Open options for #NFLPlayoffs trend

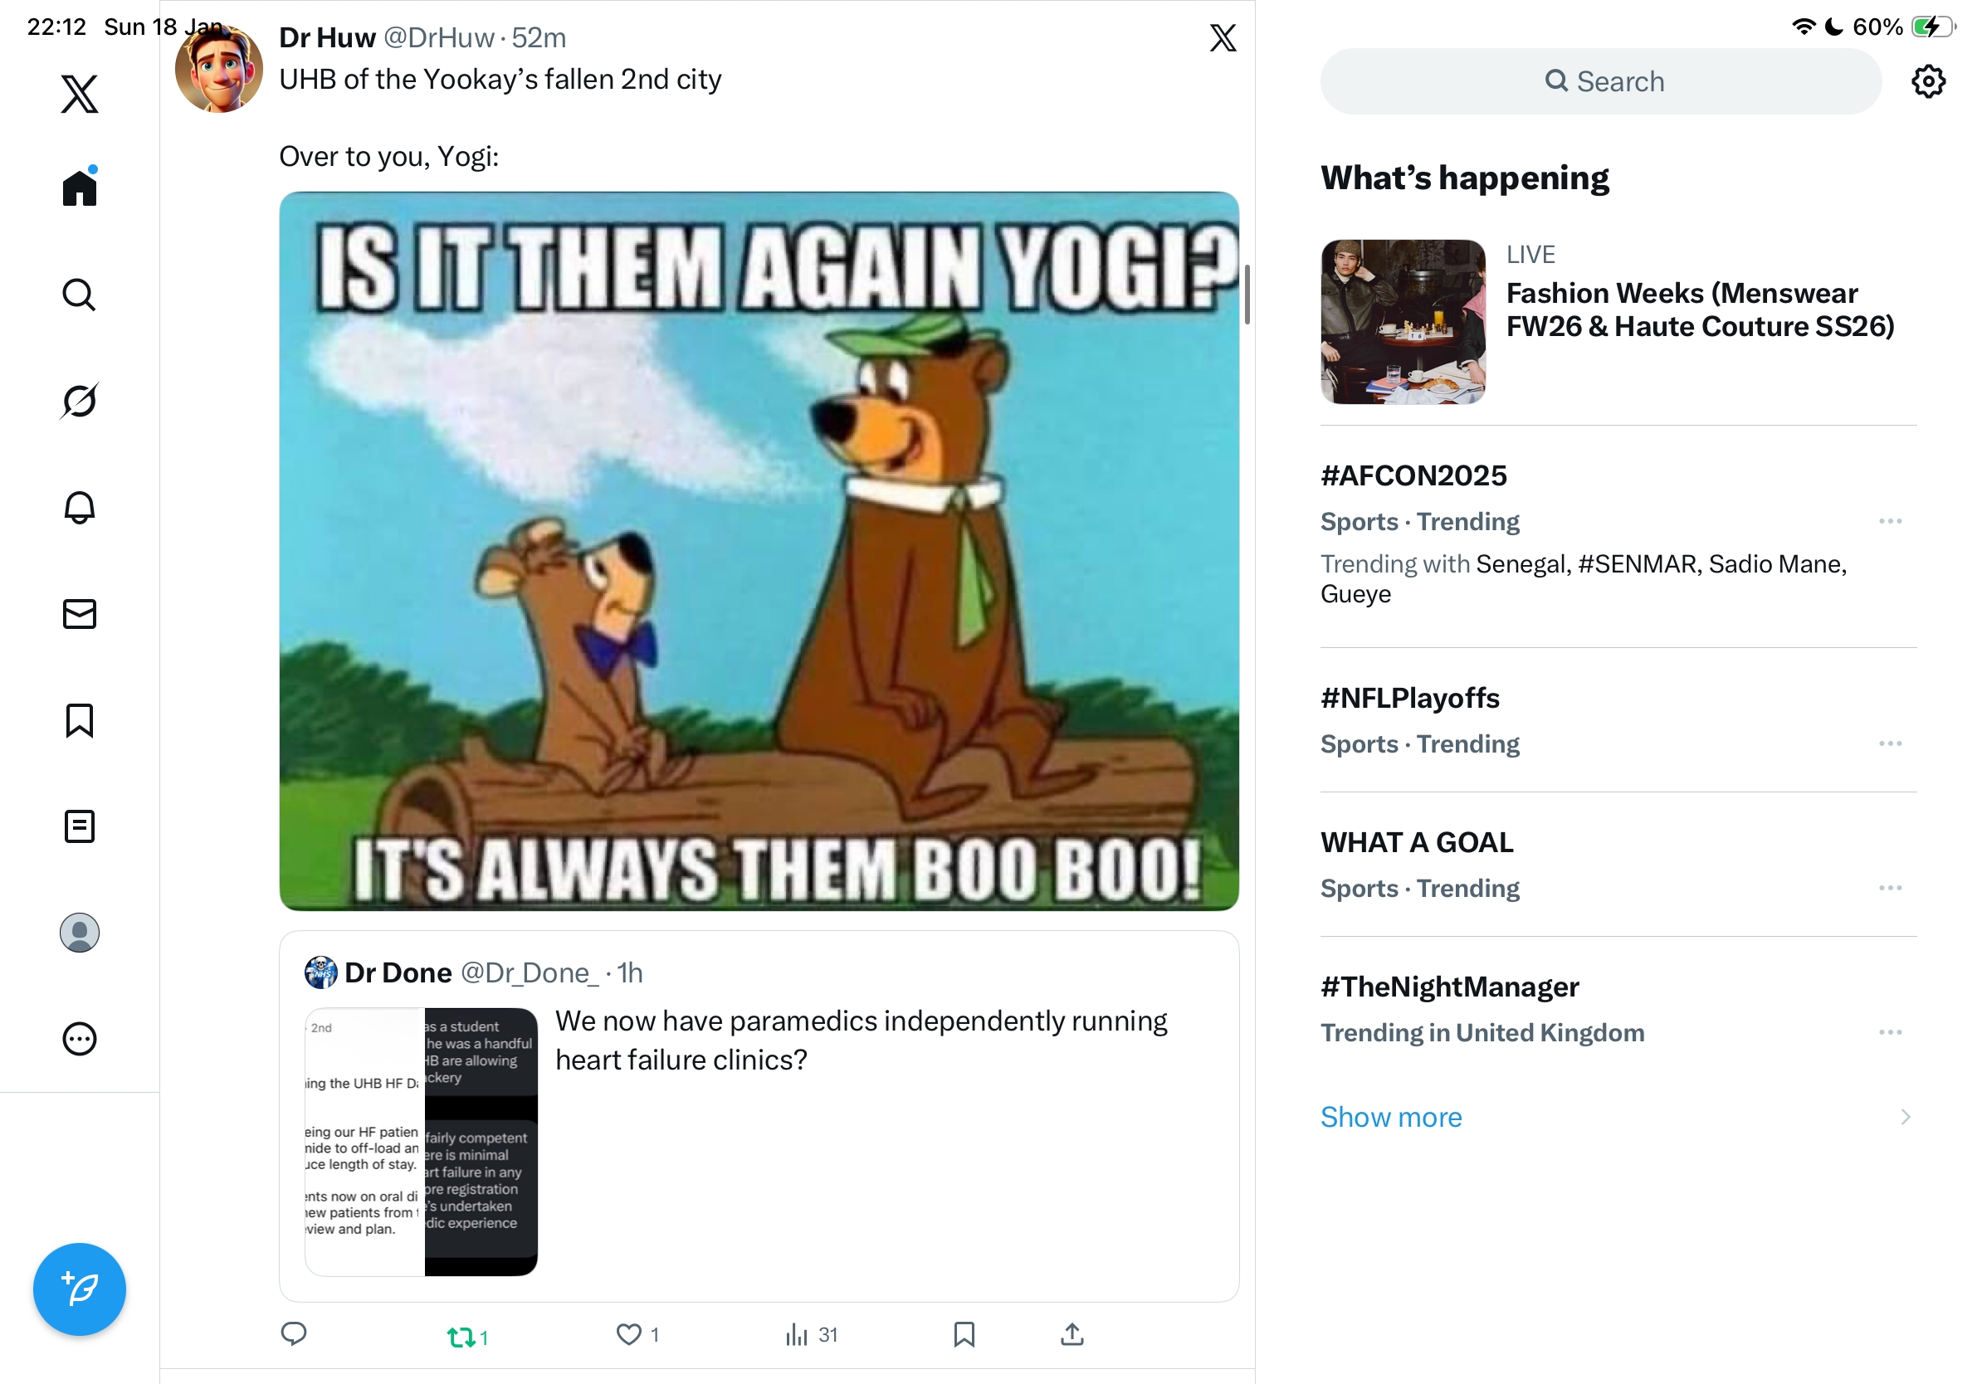1890,743
